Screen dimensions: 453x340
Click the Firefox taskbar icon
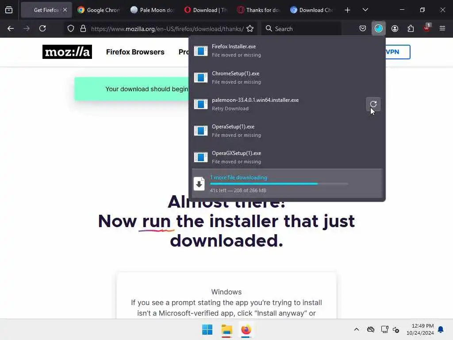click(246, 329)
